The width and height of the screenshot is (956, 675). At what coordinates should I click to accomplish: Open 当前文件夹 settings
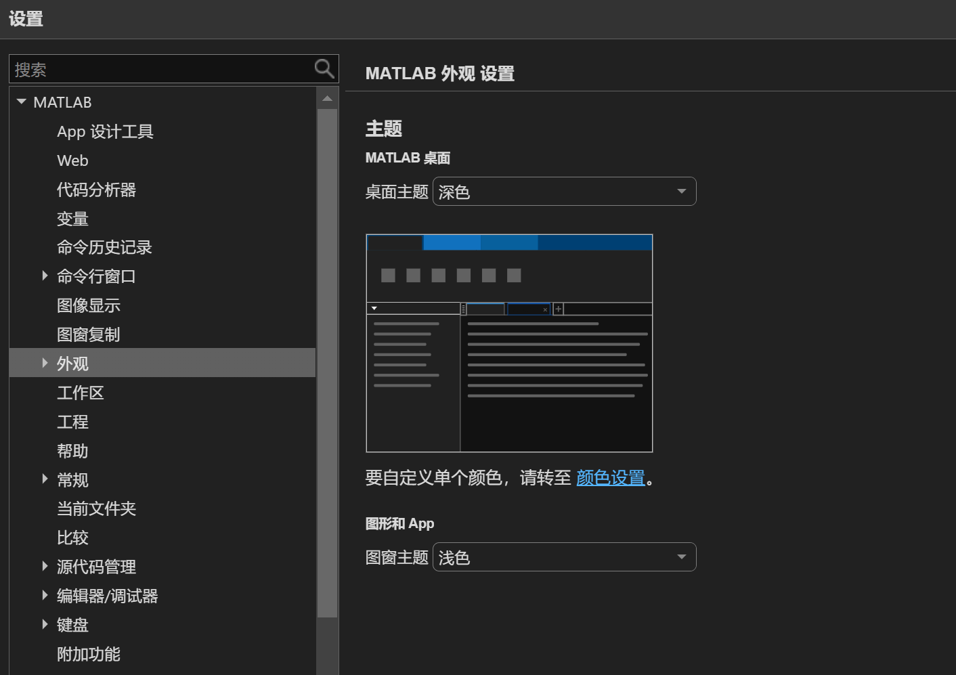[96, 508]
